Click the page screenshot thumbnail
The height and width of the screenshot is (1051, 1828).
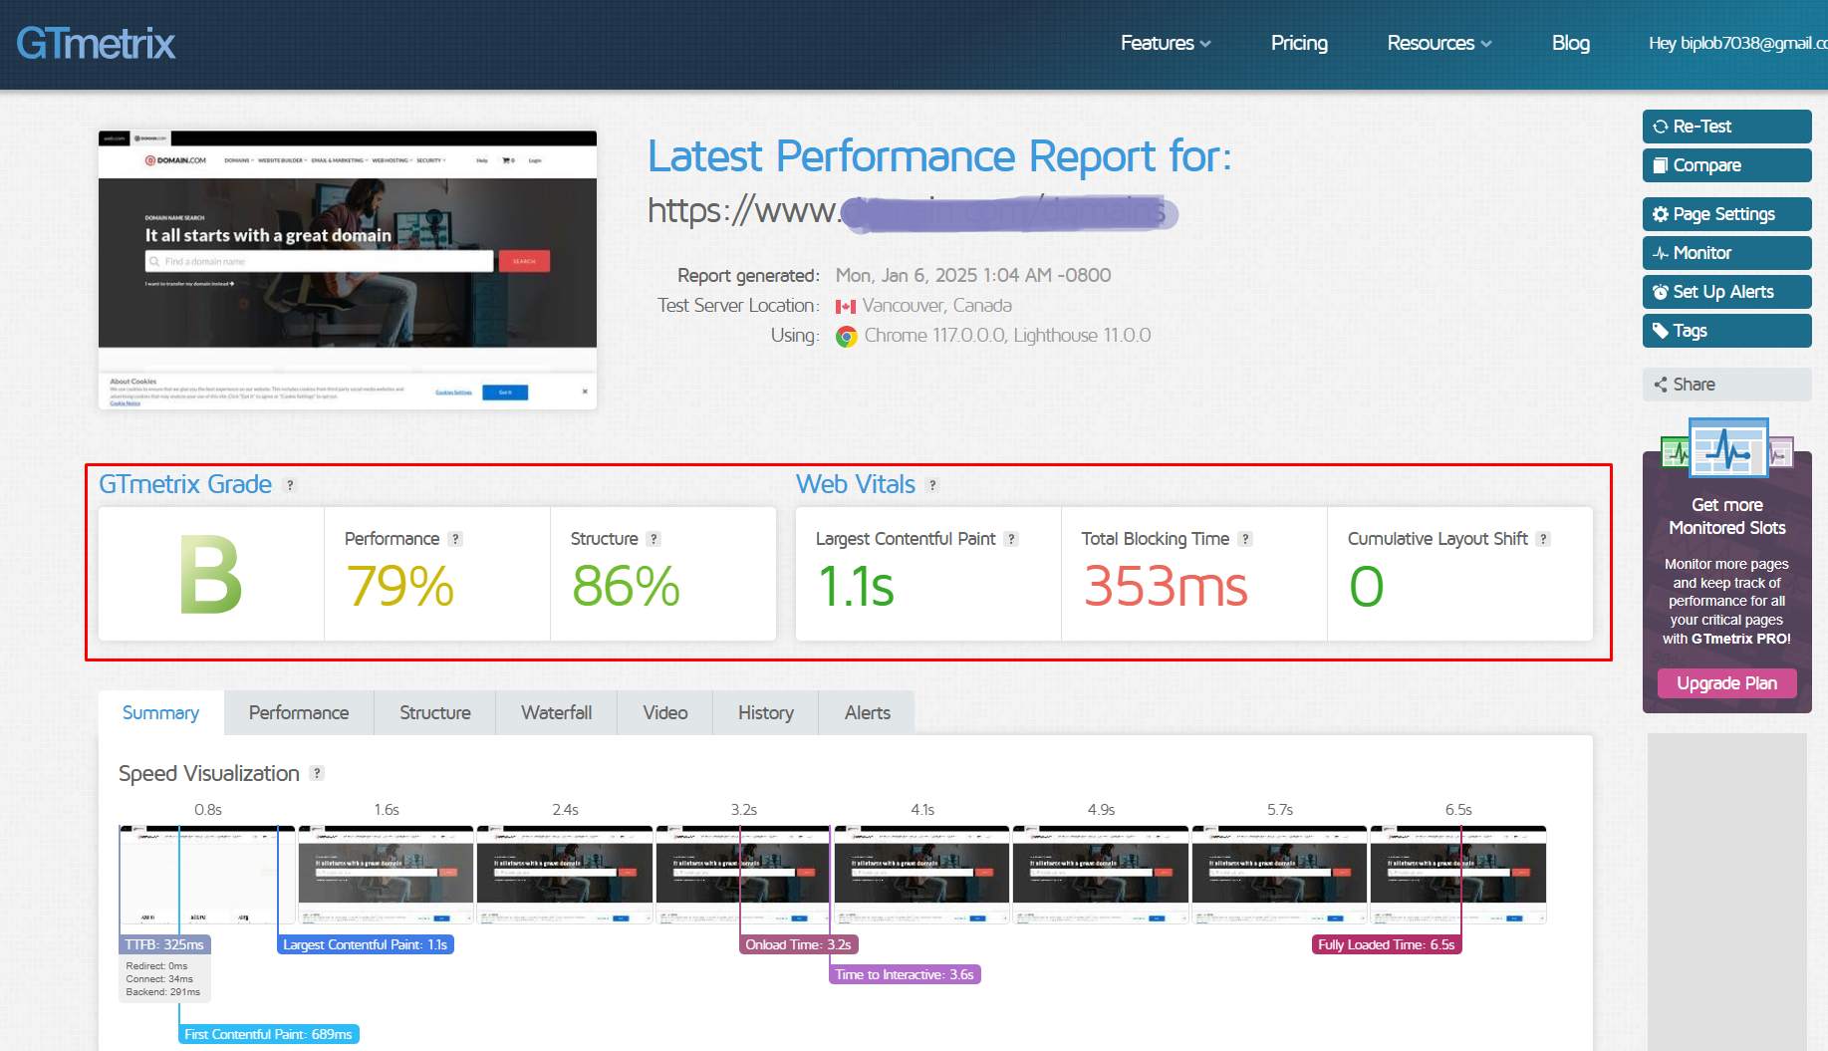348,270
